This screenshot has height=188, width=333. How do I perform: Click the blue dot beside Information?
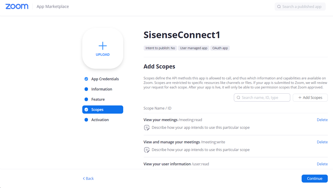86,89
